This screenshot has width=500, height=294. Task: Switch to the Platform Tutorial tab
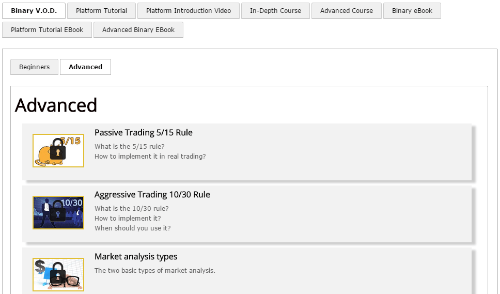[102, 11]
